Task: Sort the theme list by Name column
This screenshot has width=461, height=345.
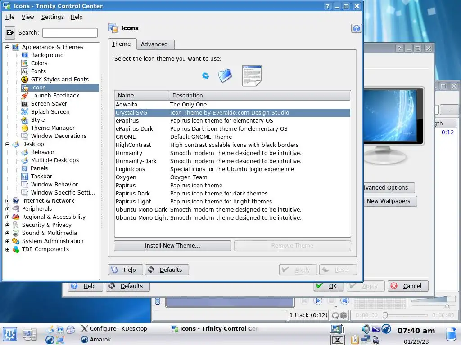Action: pyautogui.click(x=142, y=96)
